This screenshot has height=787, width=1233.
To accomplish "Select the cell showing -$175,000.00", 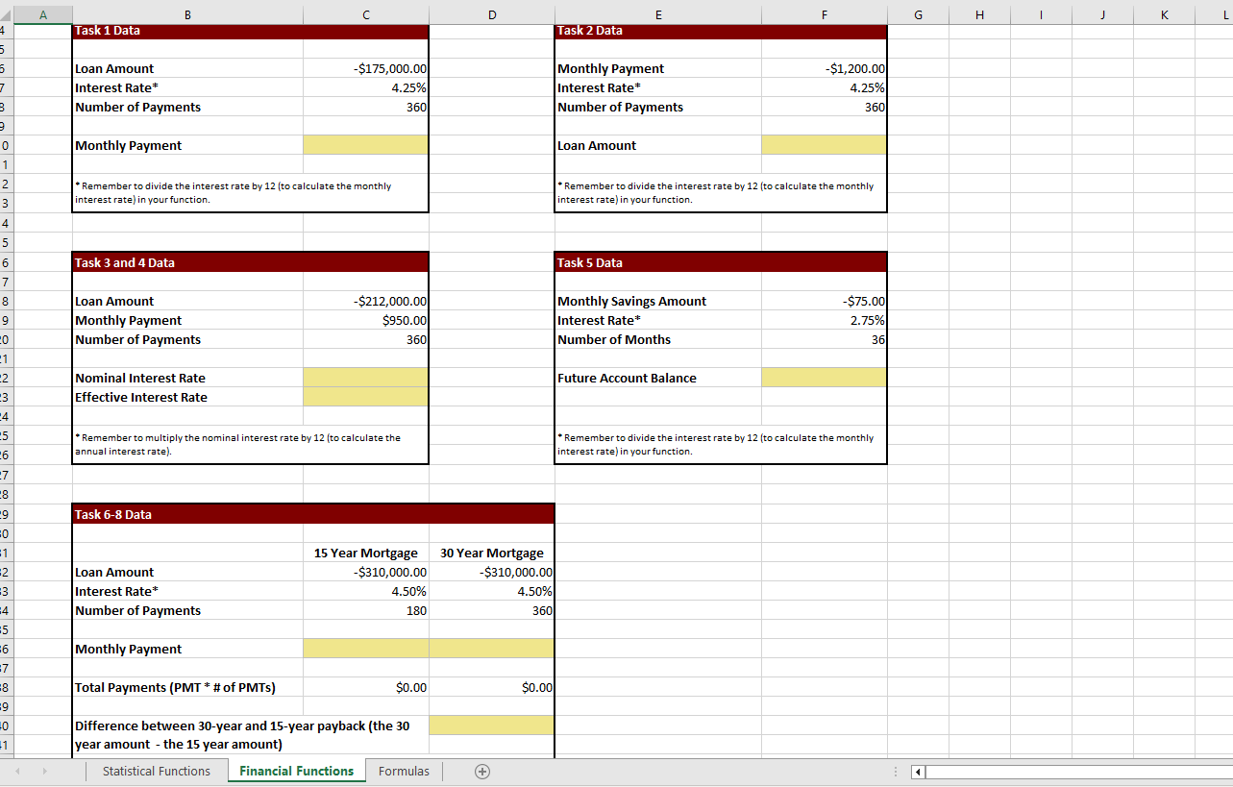I will pos(365,68).
